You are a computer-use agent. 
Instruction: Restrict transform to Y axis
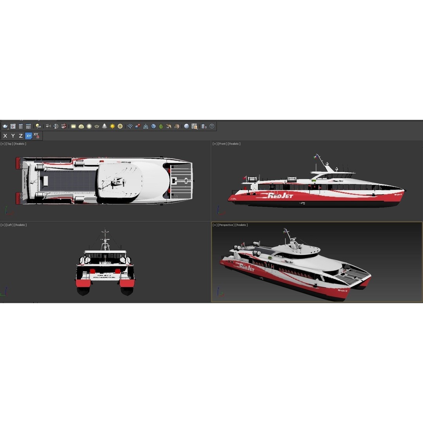click(13, 136)
